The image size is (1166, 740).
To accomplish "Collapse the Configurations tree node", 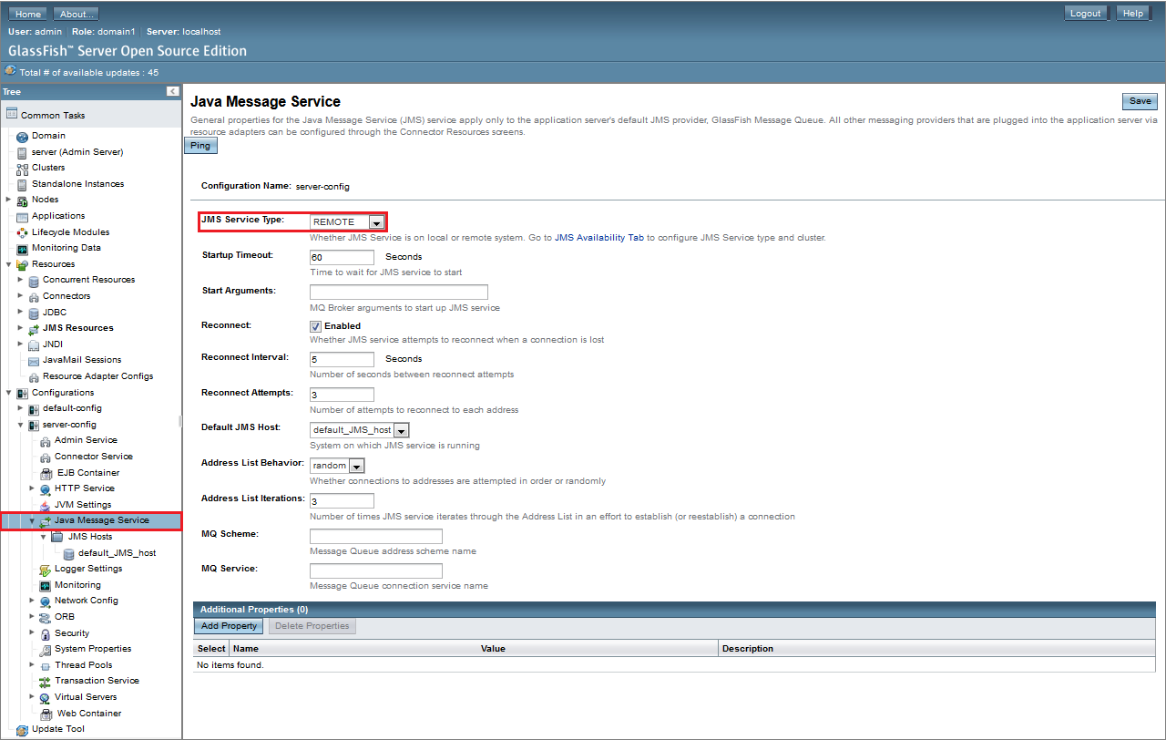I will point(8,393).
